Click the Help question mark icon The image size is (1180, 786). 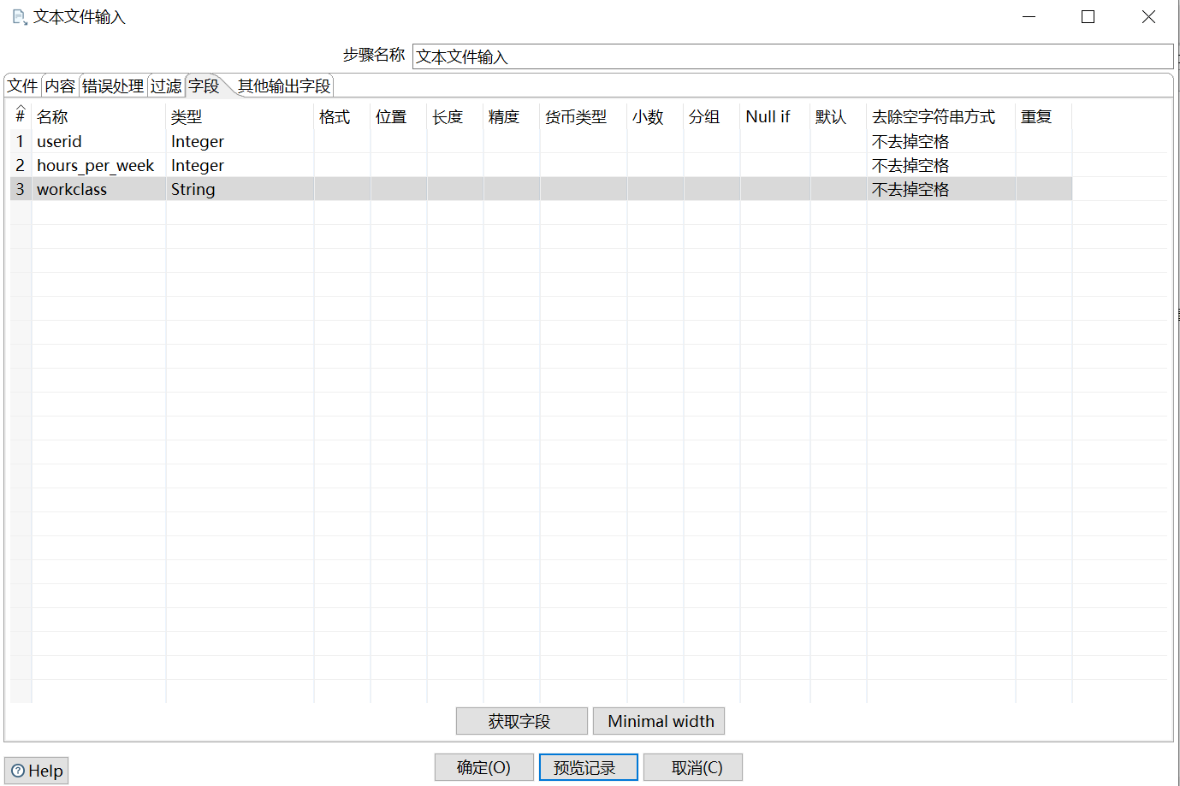[18, 771]
